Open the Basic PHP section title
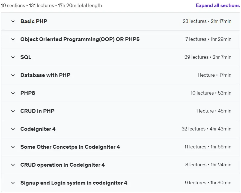The image size is (241, 193). coord(34,21)
